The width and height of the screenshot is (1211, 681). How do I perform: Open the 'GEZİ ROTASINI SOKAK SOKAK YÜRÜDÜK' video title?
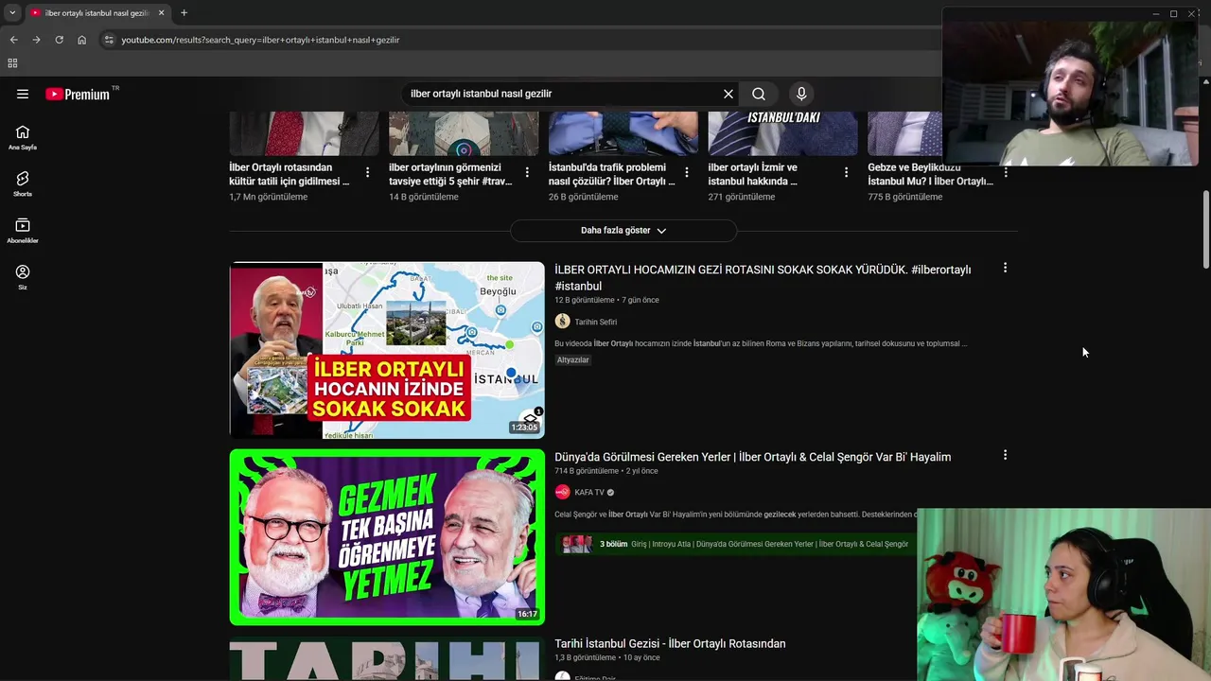point(763,277)
